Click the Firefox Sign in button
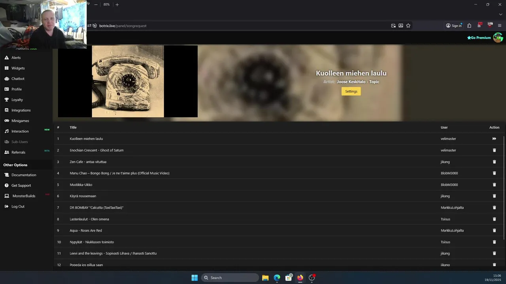 (454, 26)
